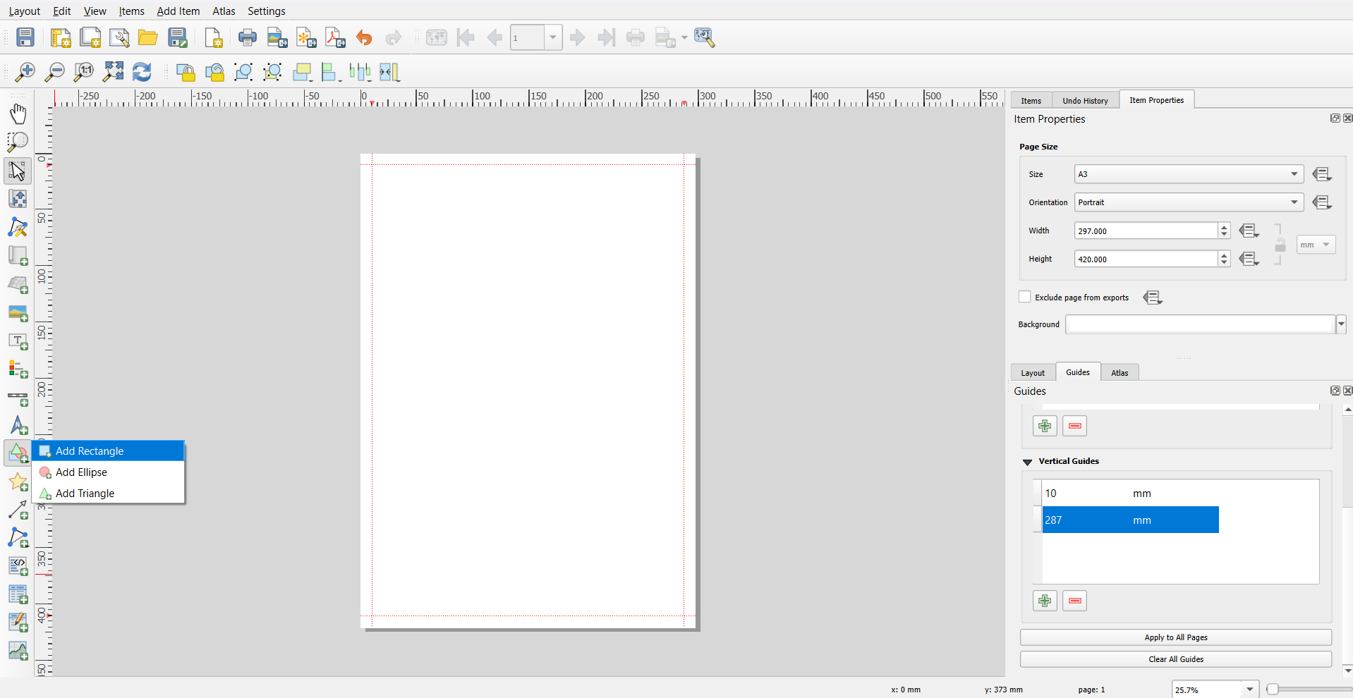Select the Add Marker star tool
Screen dimensions: 1353x698
pos(18,482)
